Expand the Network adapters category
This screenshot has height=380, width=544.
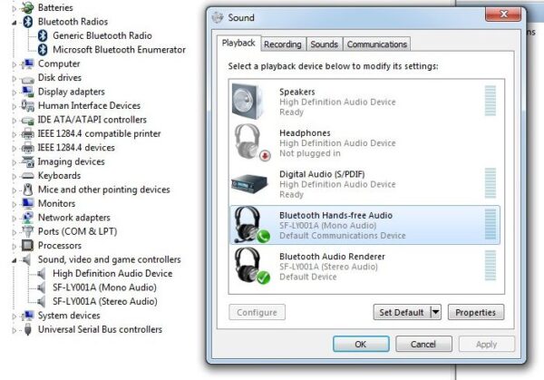(x=15, y=218)
